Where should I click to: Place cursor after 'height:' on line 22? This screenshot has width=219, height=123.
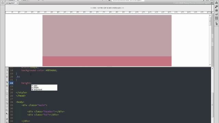(x=32, y=83)
